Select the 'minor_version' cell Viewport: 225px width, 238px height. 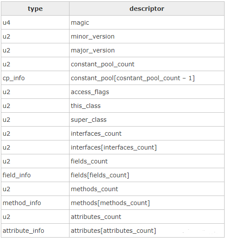(147, 36)
